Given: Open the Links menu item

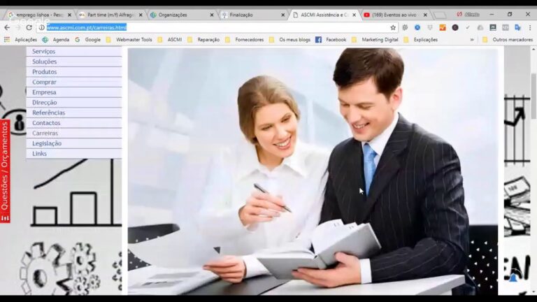Looking at the screenshot, I should click(x=74, y=154).
